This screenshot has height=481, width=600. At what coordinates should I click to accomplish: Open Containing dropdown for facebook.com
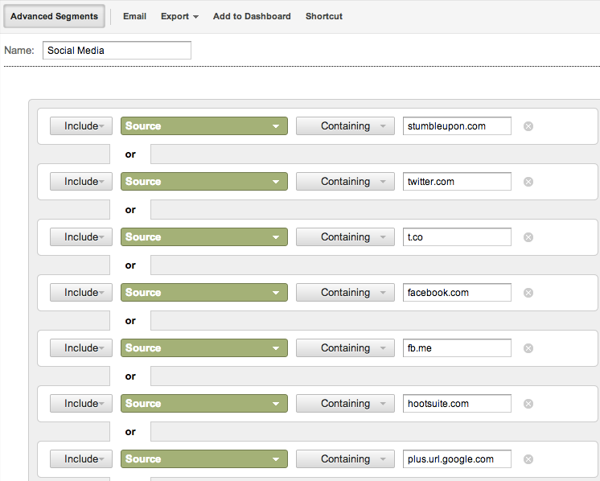pyautogui.click(x=345, y=292)
